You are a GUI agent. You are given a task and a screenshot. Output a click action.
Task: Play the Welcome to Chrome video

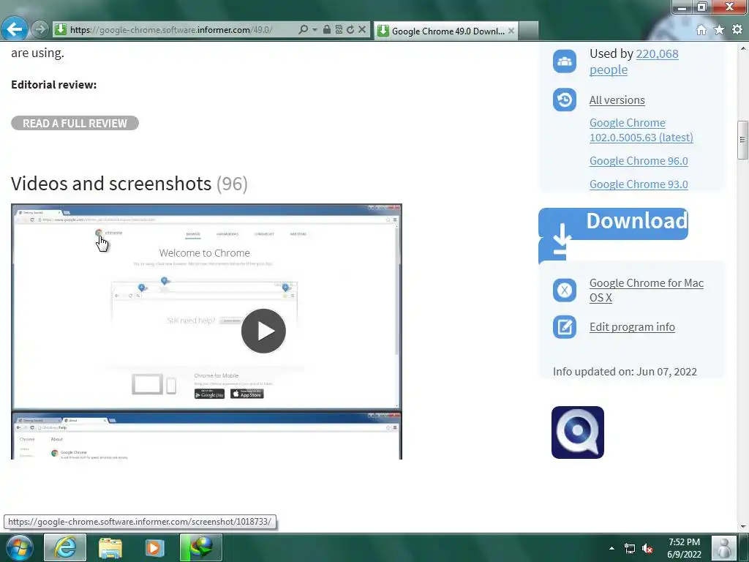point(263,331)
